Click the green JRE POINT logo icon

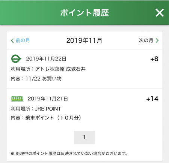(16, 58)
